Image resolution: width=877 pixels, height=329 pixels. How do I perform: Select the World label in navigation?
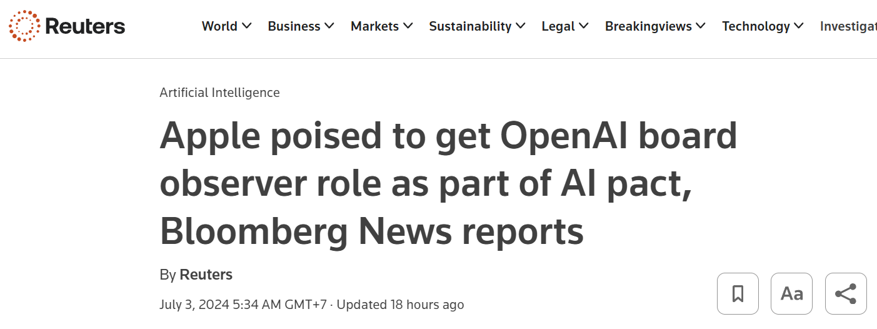point(219,26)
